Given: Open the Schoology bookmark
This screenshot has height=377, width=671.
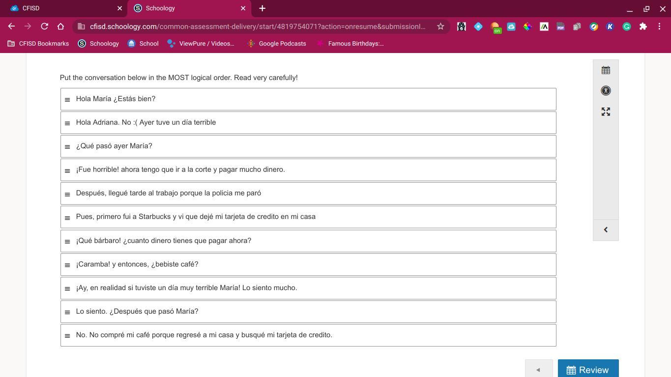Looking at the screenshot, I should click(x=98, y=44).
